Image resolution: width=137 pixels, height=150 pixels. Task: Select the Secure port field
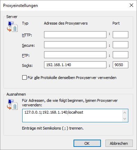[x=120, y=45]
